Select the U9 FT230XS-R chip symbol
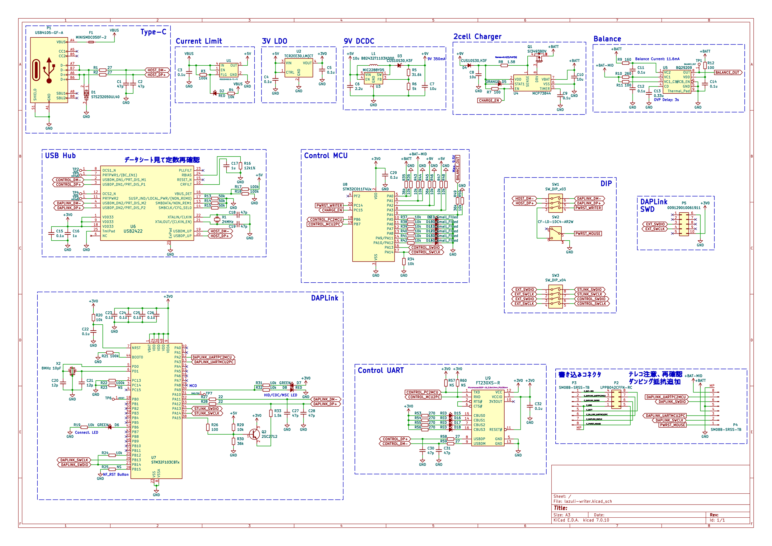 click(488, 418)
